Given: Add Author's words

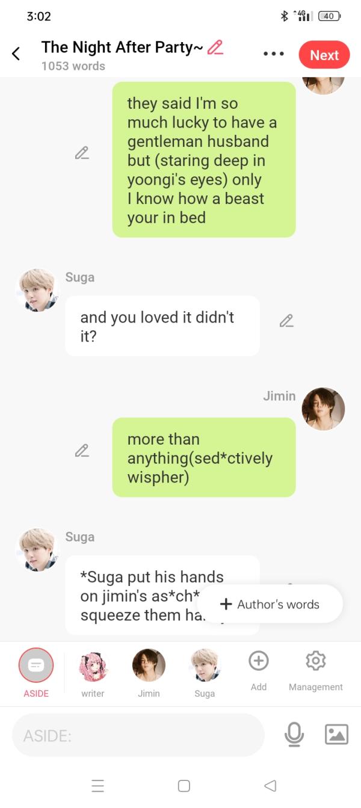Looking at the screenshot, I should point(270,604).
